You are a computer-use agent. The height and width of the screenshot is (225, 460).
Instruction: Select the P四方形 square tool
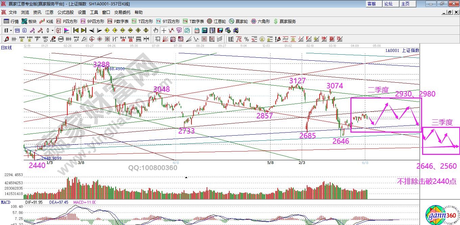click(68, 21)
